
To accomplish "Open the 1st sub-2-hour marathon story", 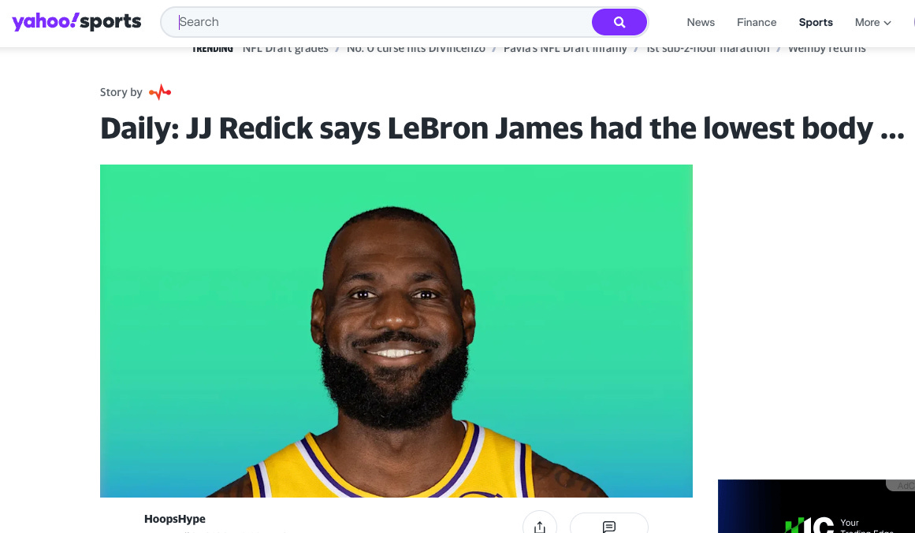I will click(708, 49).
